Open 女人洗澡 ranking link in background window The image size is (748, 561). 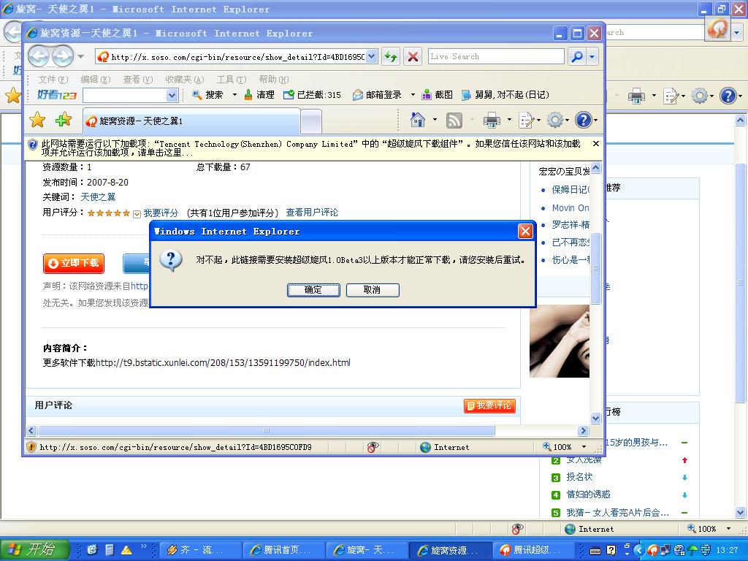584,460
